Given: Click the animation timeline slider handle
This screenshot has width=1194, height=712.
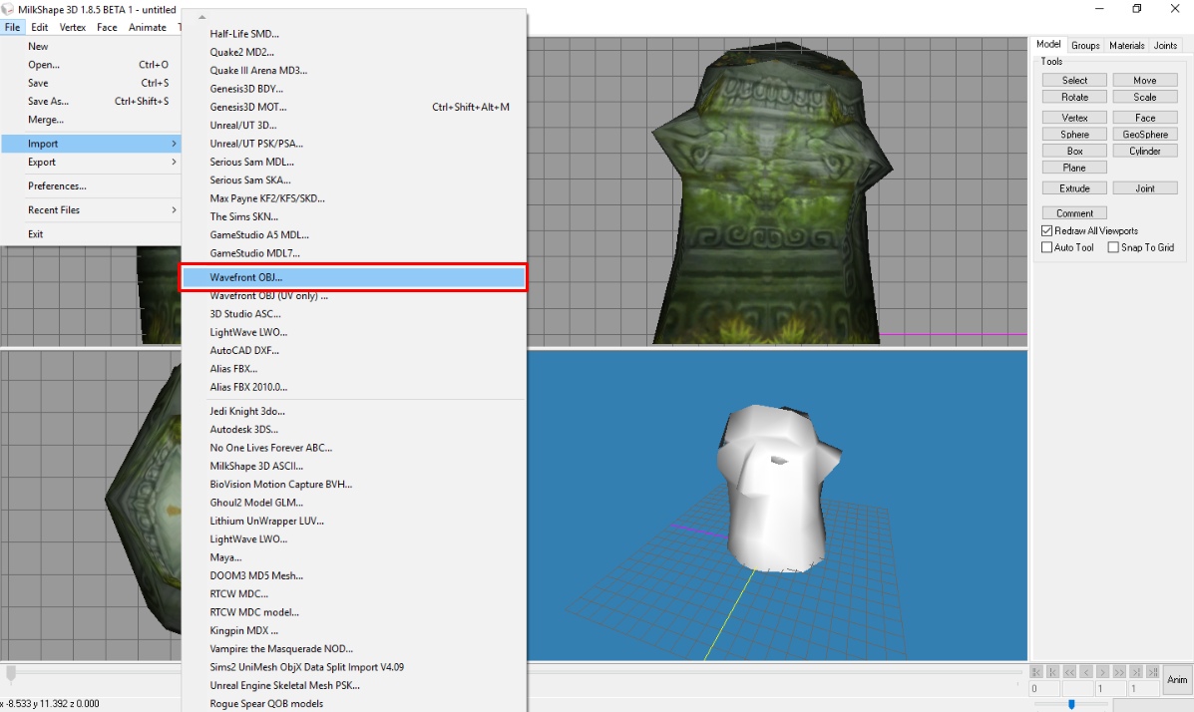Looking at the screenshot, I should [x=11, y=673].
